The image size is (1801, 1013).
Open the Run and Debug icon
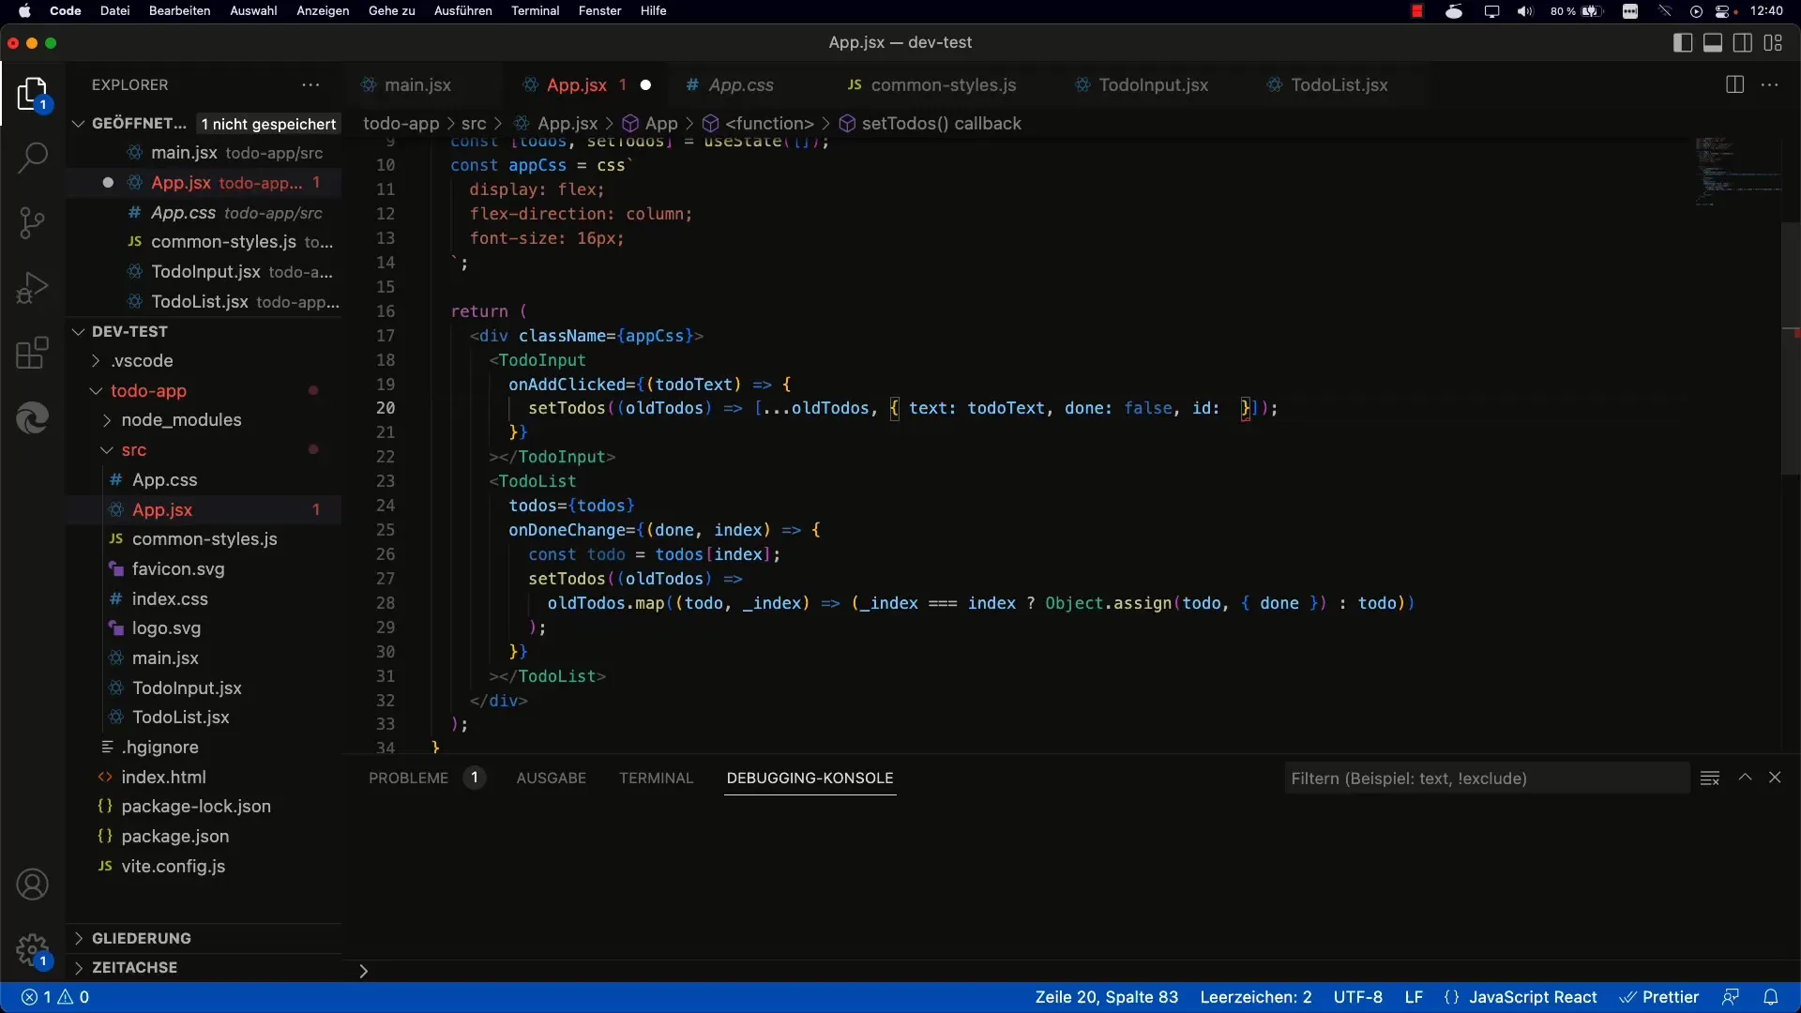(x=32, y=288)
